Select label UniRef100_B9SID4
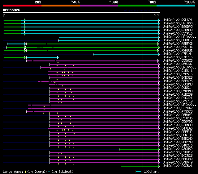 tap(178, 47)
